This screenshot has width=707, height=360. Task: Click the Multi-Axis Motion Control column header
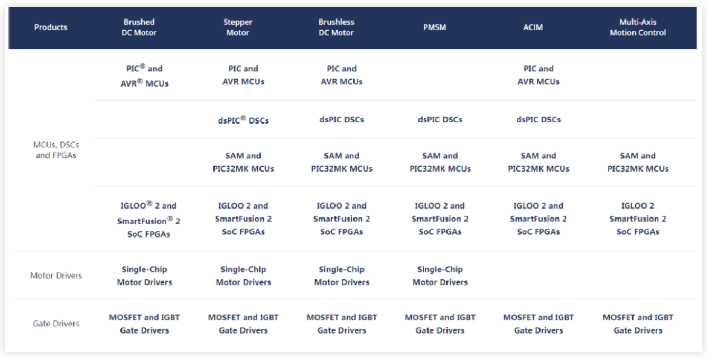click(x=638, y=27)
